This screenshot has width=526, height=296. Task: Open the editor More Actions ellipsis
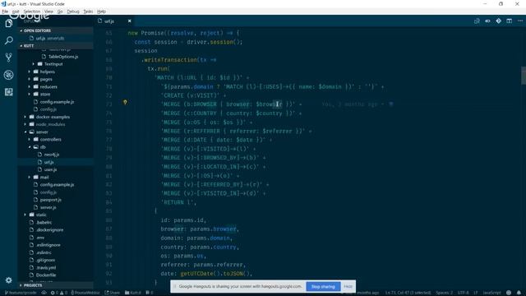[x=520, y=21]
